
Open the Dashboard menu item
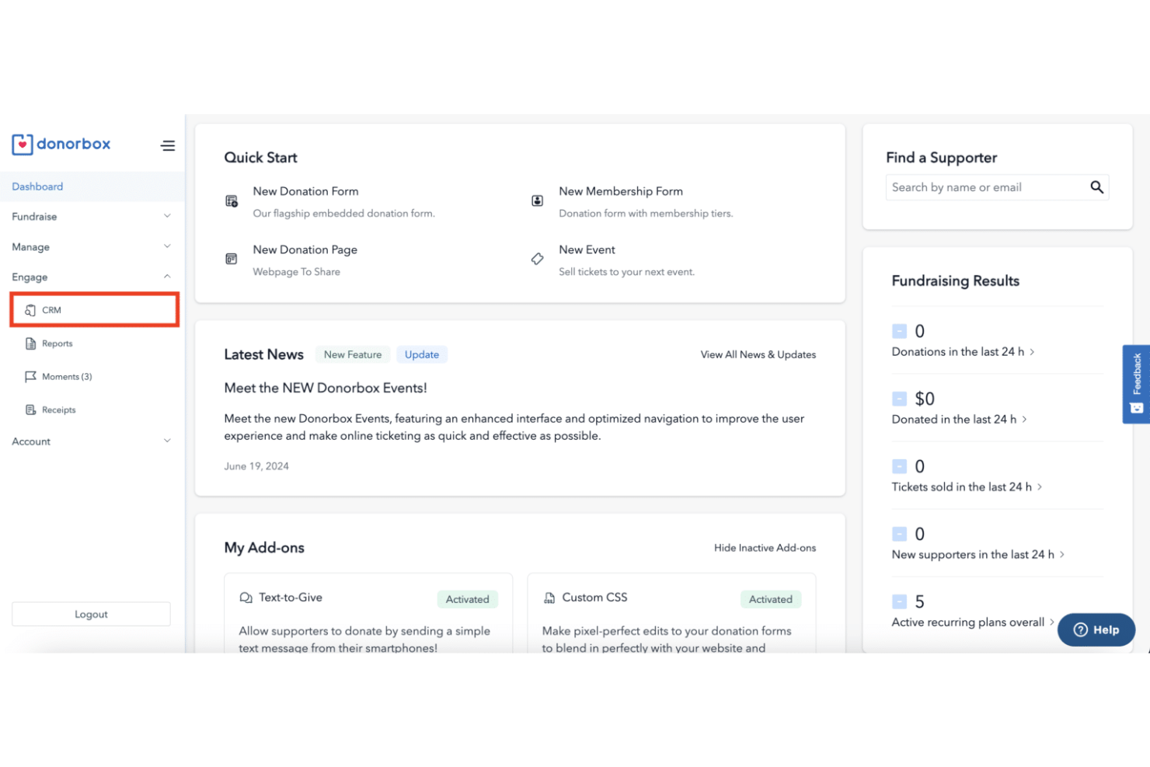(x=37, y=186)
